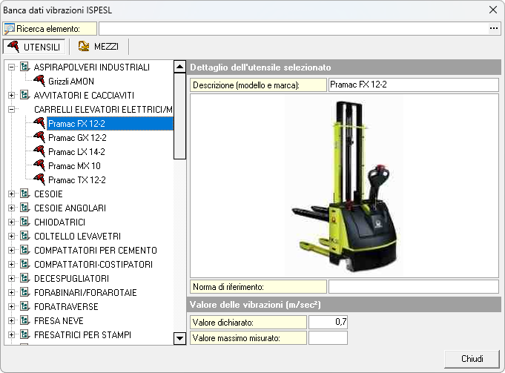
Task: Expand COLTELLO LEVAVETRI tree node
Action: [11, 237]
